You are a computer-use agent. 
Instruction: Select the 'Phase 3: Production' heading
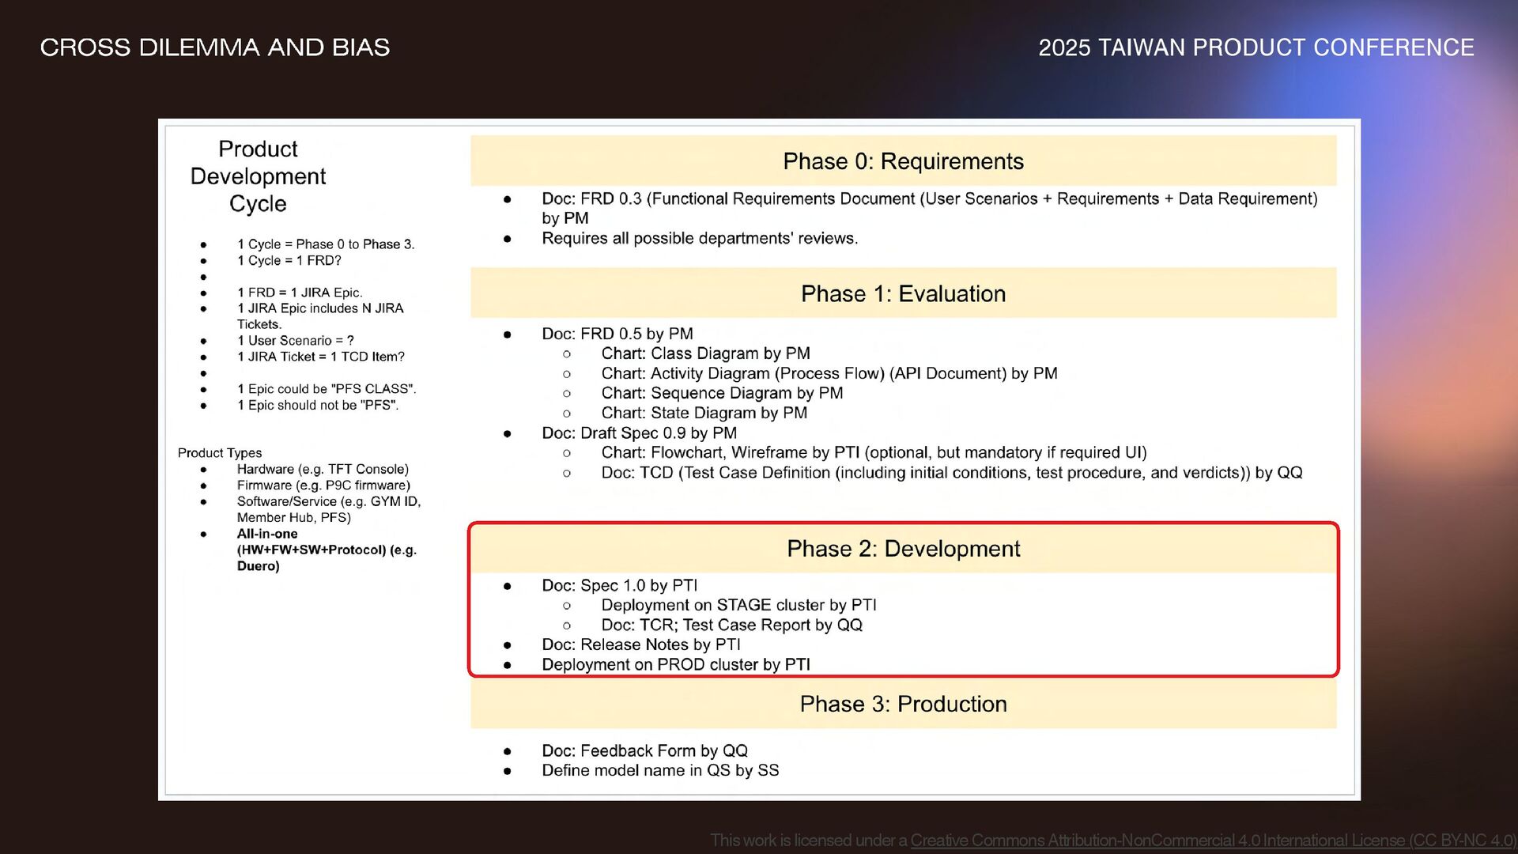coord(903,704)
